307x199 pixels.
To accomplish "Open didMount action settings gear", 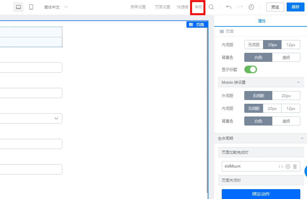I will (288, 167).
